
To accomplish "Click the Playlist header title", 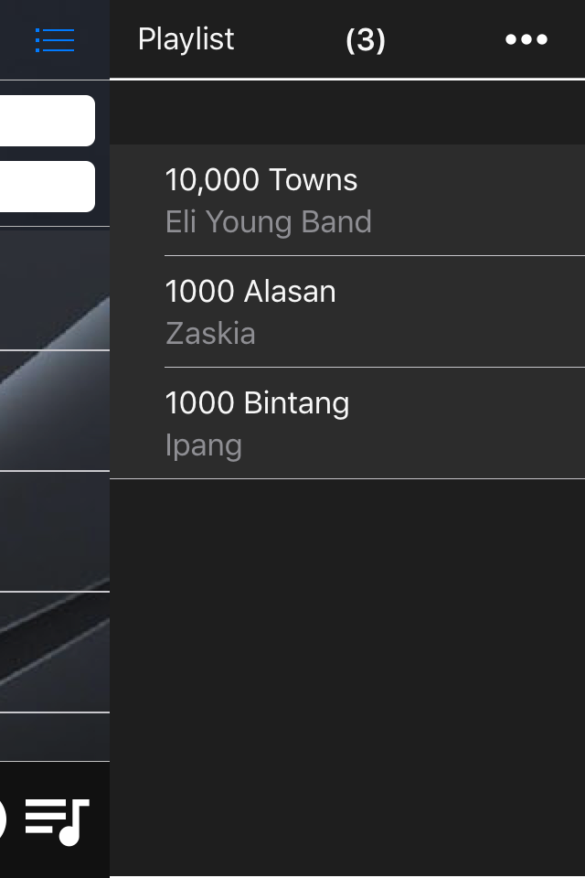I will coord(186,39).
